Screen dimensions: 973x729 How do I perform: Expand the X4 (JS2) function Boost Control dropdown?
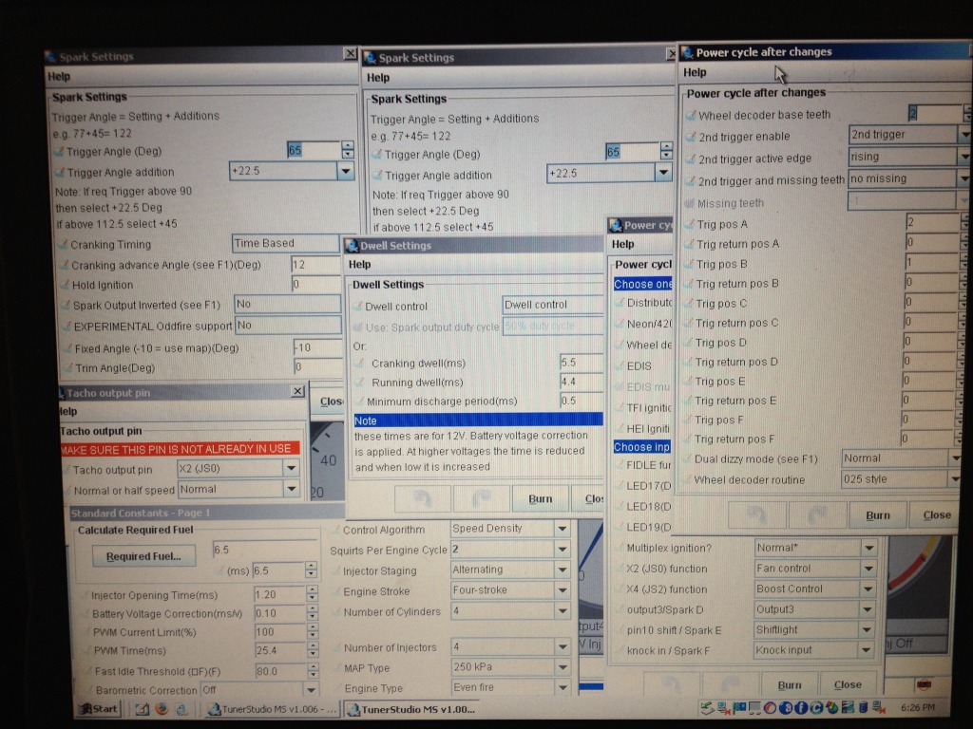[x=868, y=589]
